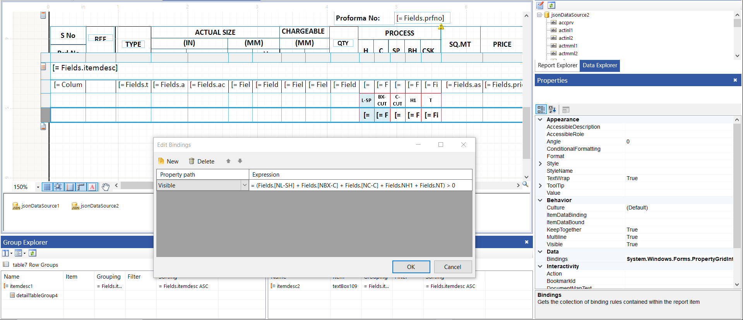Toggle the grid display button

(47, 187)
